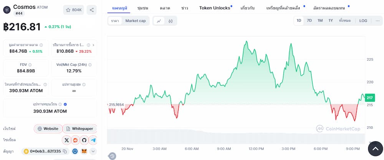Open GitHub social link
This screenshot has width=384, height=160.
coord(84,140)
